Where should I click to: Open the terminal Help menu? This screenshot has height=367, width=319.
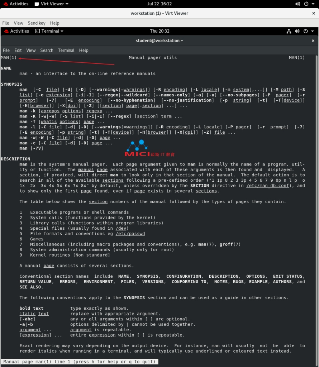click(84, 50)
